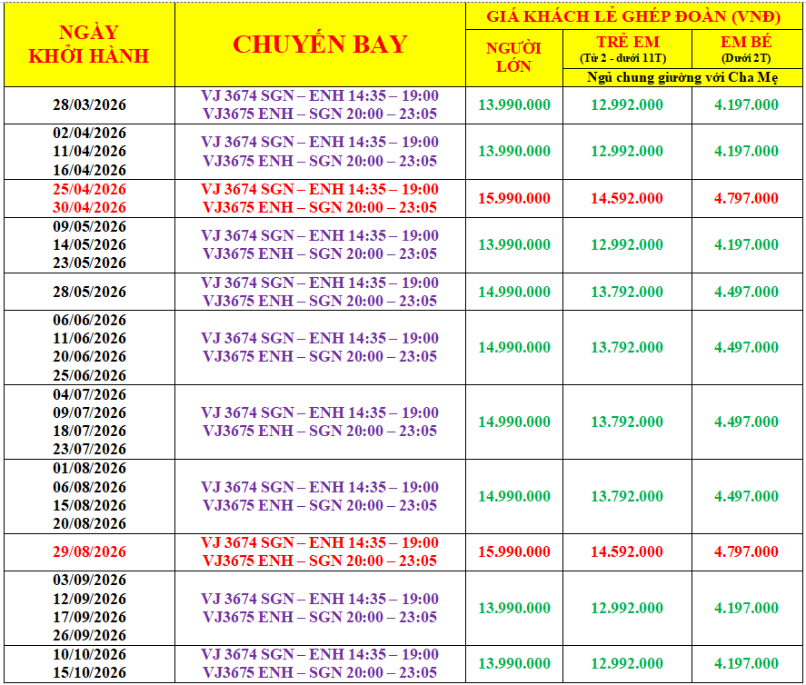Select departure date 11/04/2026
806x685 pixels.
click(89, 152)
